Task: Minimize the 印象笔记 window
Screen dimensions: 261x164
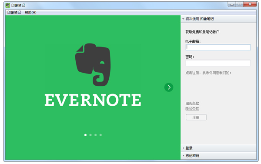Action: [232, 4]
